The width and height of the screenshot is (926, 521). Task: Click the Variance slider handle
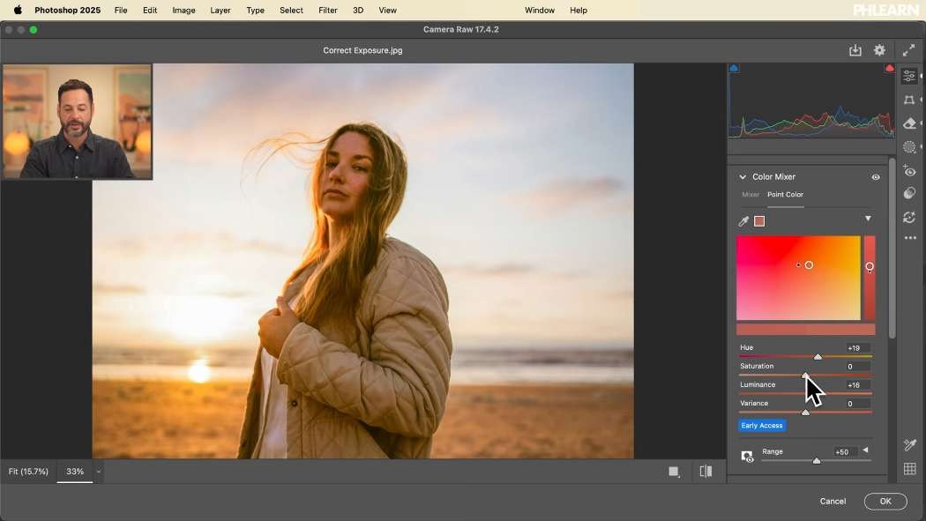click(805, 412)
